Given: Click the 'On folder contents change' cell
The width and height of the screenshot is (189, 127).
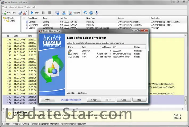Looking at the screenshot, I should pos(98,28).
